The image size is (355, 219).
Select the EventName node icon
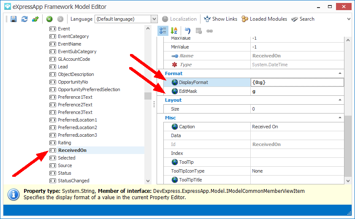click(x=53, y=44)
